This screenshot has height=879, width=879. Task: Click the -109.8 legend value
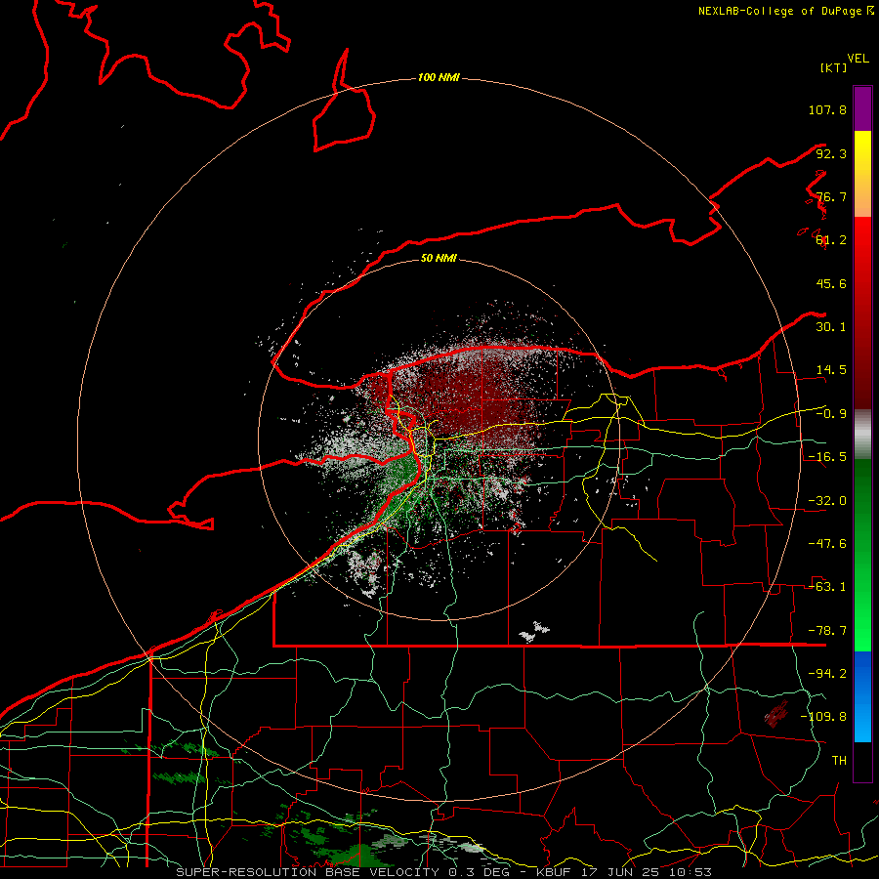[823, 717]
